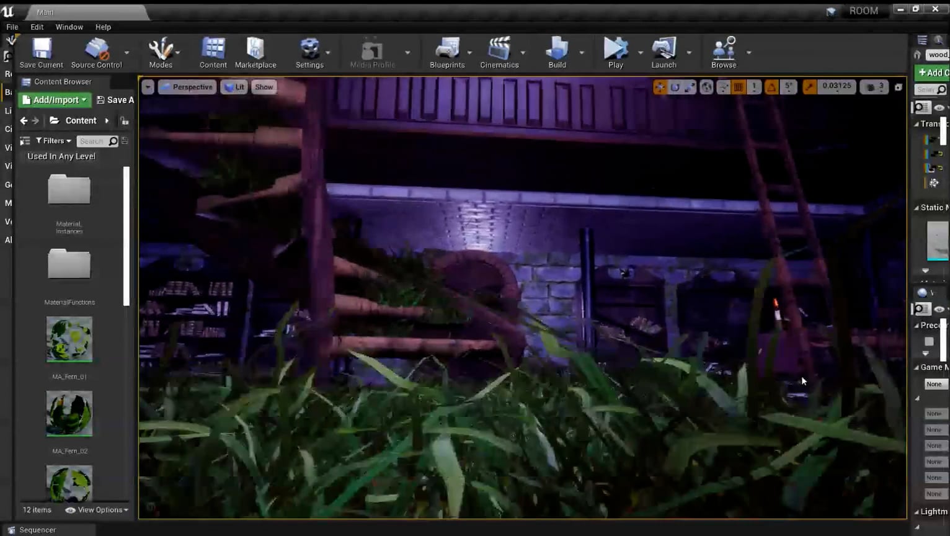
Task: Start Play in editor
Action: point(616,52)
